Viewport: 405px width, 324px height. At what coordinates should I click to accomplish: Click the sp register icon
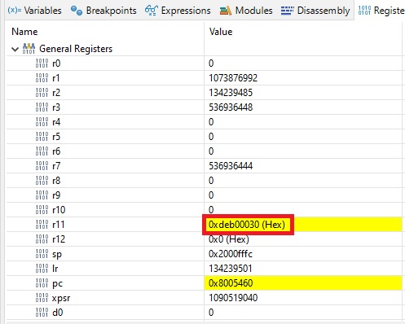click(42, 254)
